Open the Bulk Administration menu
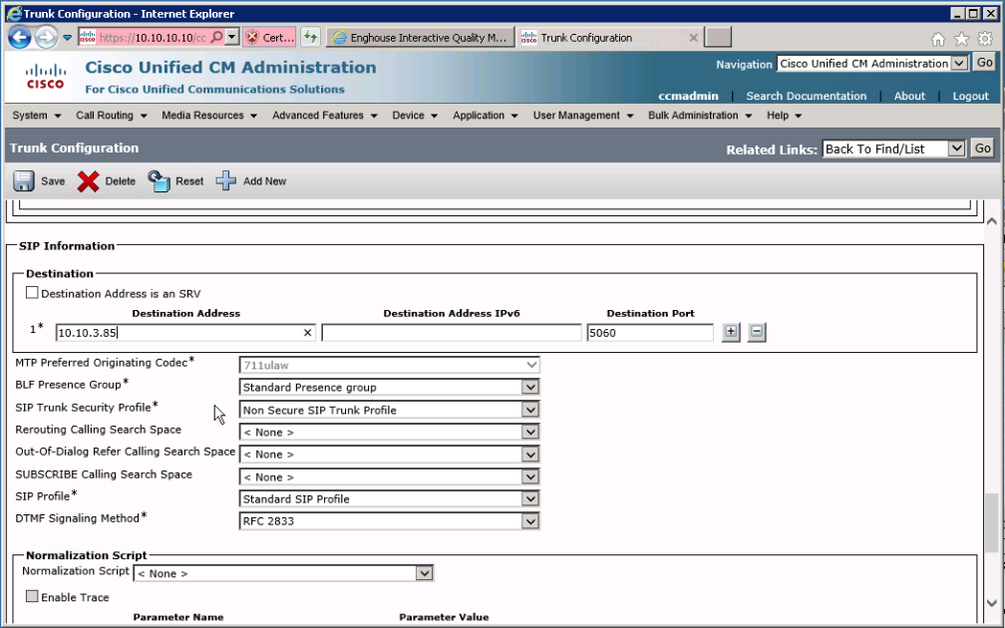This screenshot has height=628, width=1005. pos(700,116)
